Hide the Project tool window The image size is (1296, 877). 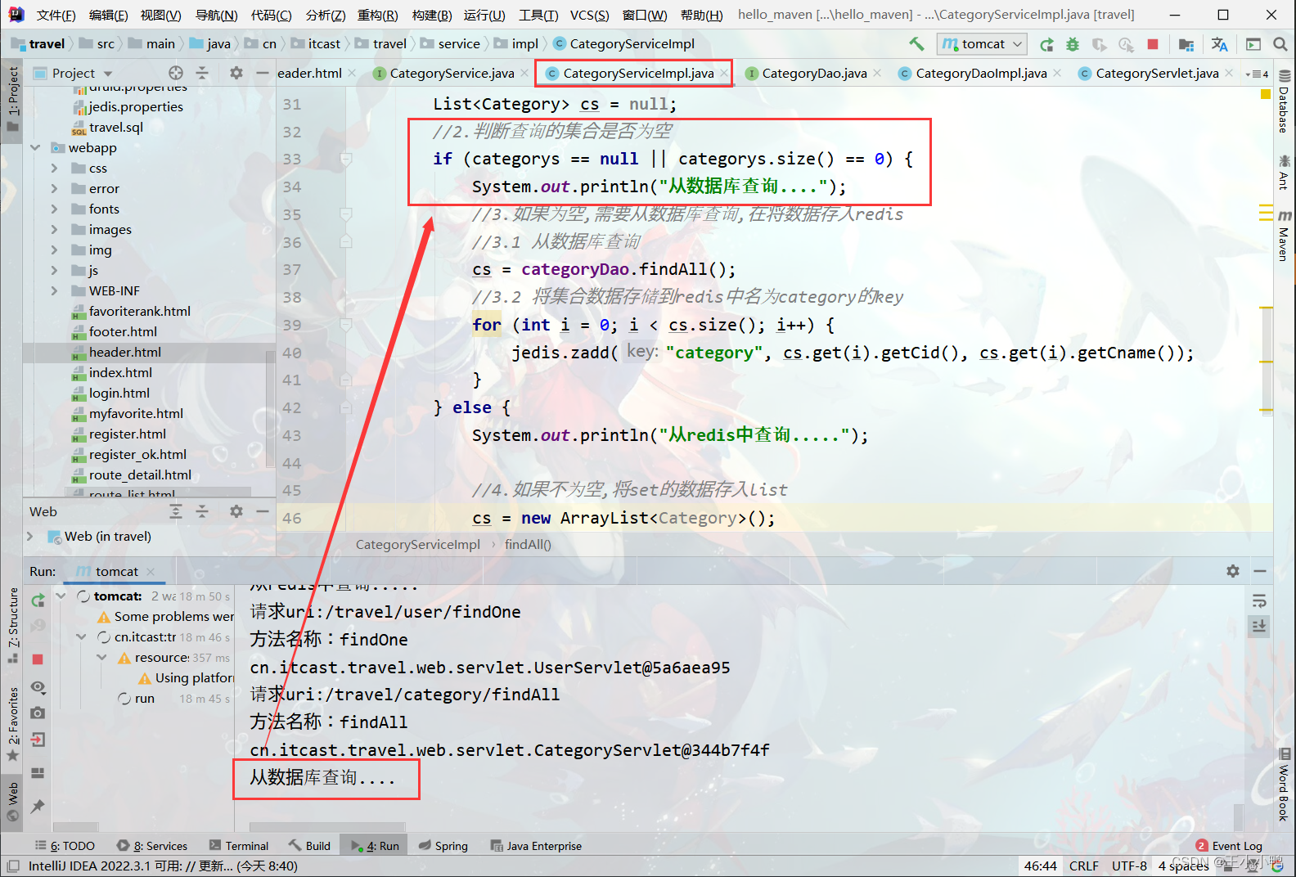click(262, 73)
